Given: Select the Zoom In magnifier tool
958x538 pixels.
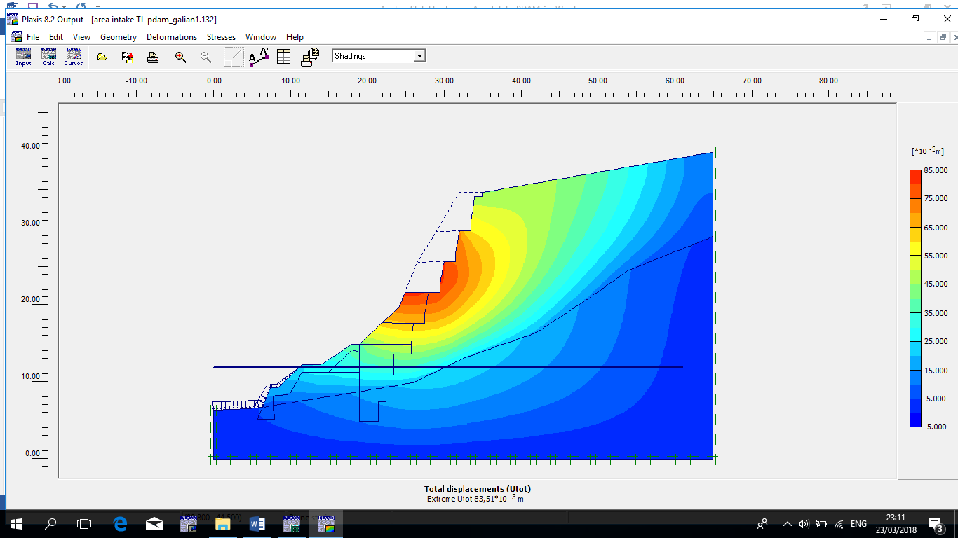Looking at the screenshot, I should tap(180, 56).
